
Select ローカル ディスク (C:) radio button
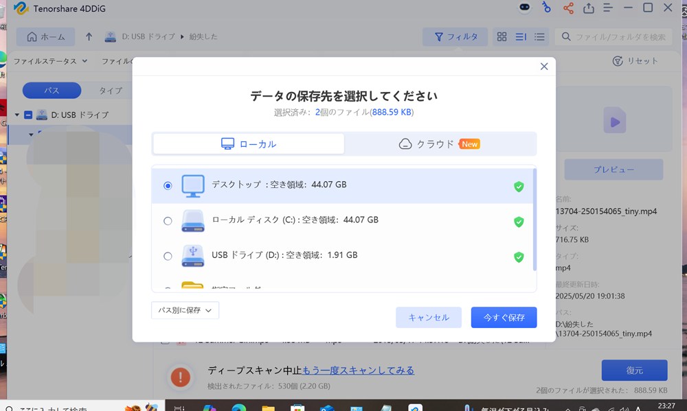[168, 221]
